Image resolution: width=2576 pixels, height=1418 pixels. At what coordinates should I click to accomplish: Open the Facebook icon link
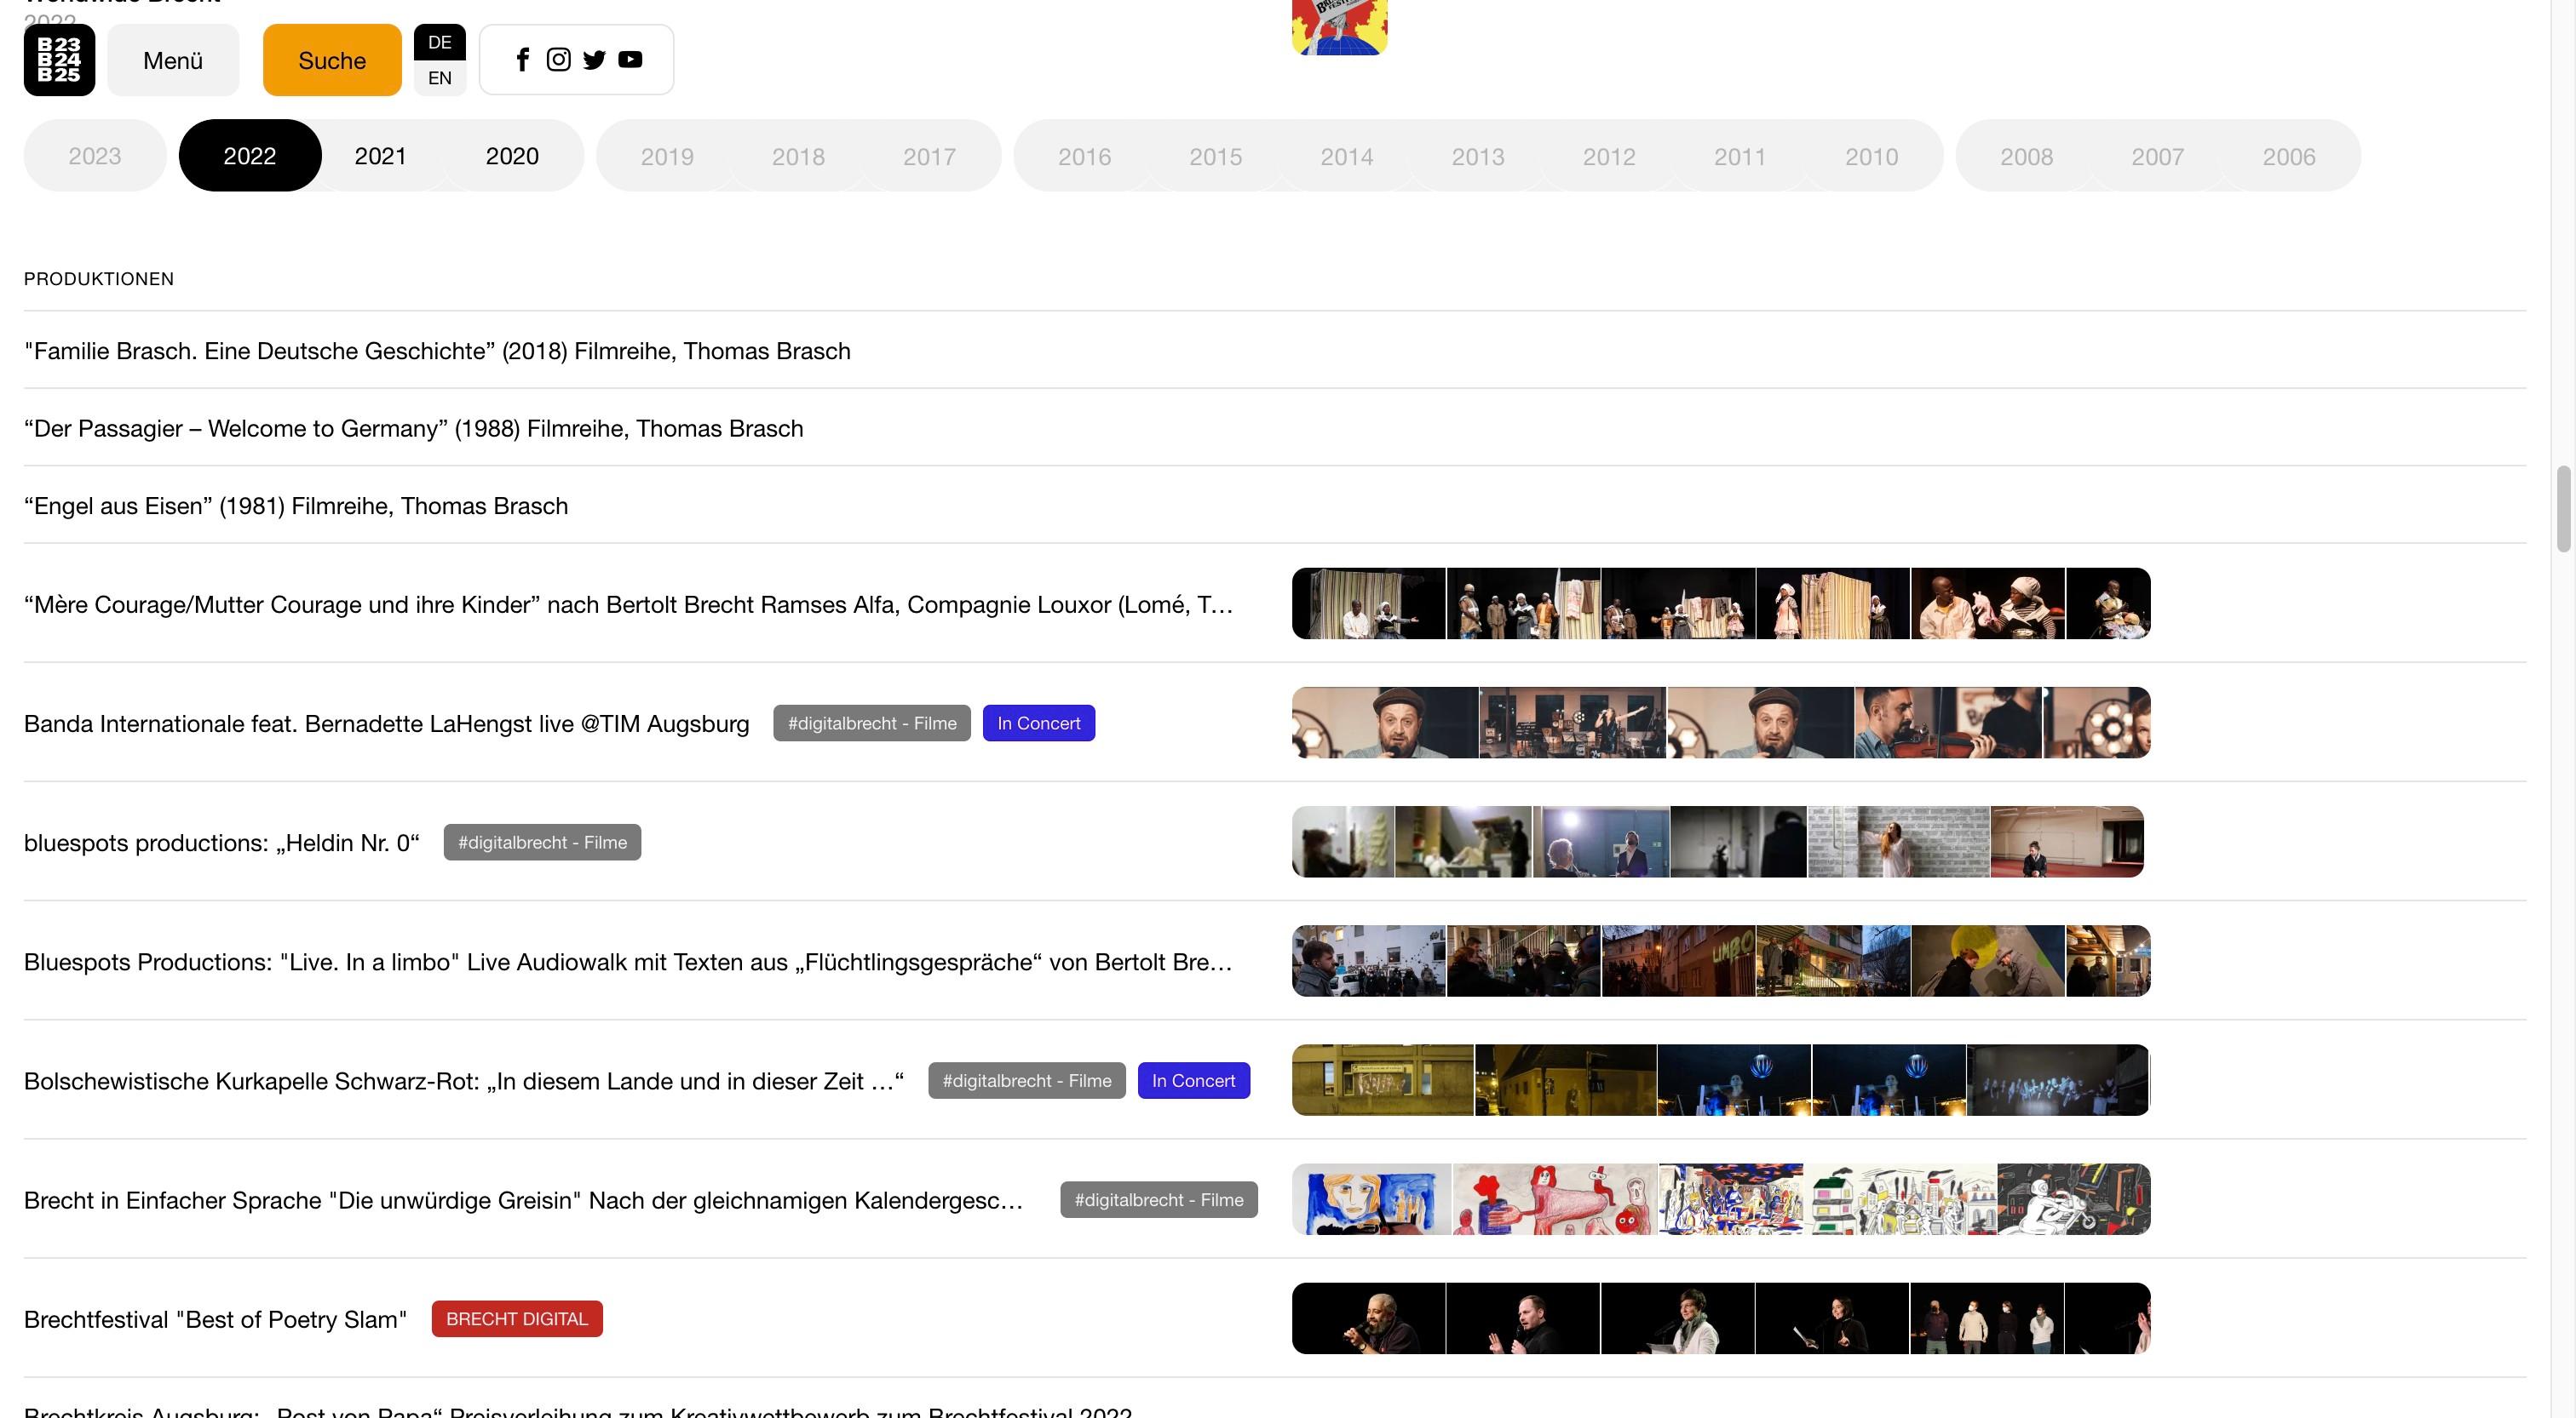pyautogui.click(x=522, y=60)
